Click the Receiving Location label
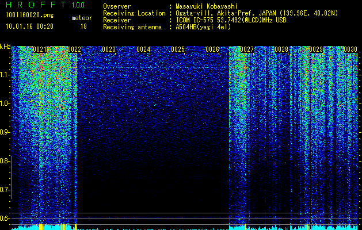The height and width of the screenshot is (230, 362). coord(134,13)
